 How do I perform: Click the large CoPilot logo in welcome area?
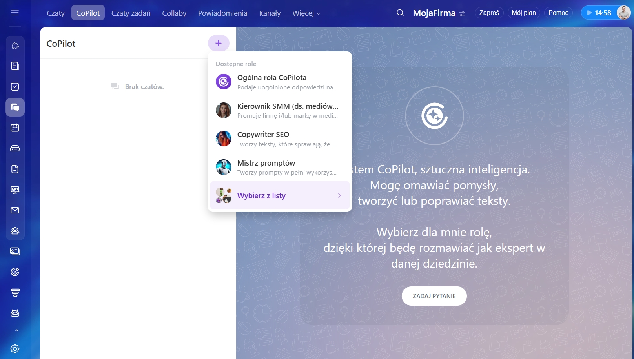coord(434,116)
